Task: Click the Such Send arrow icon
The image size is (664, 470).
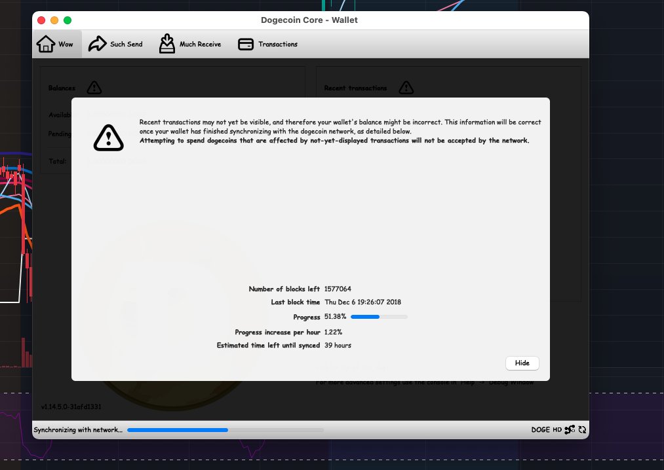Action: [98, 44]
